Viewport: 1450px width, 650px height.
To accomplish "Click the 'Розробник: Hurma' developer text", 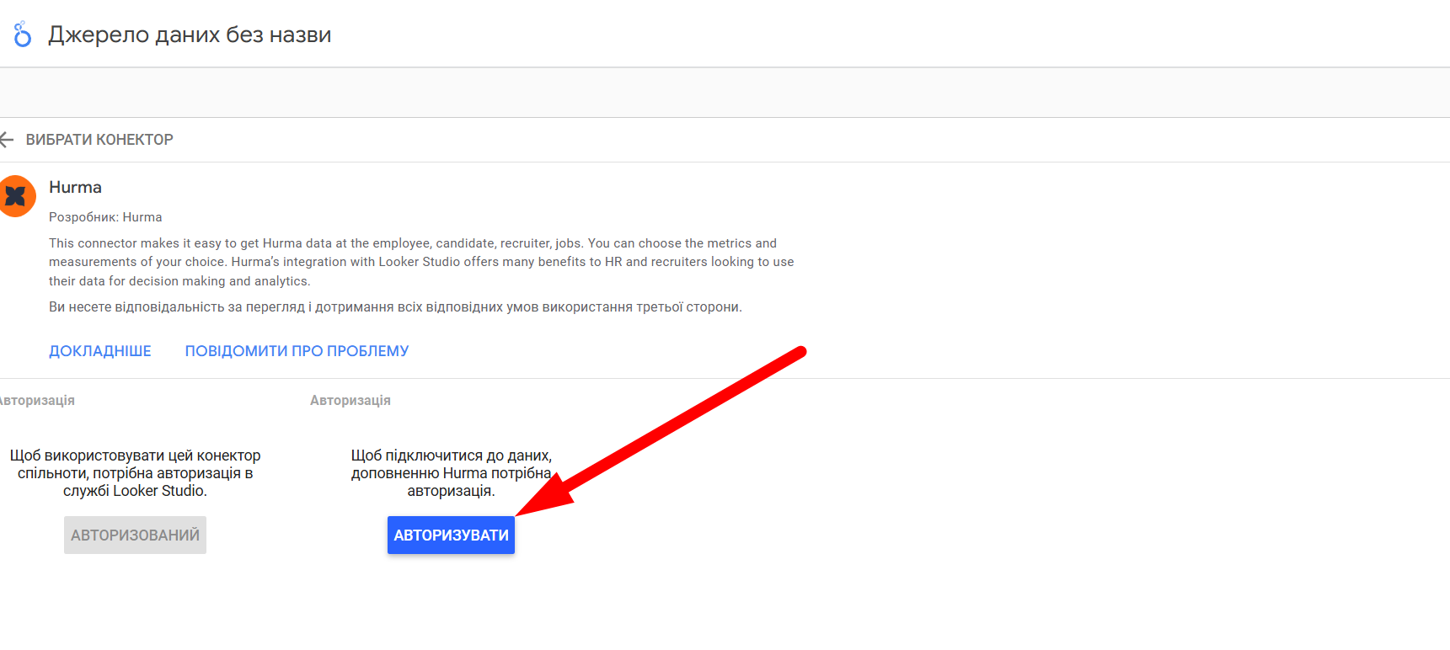I will point(105,217).
